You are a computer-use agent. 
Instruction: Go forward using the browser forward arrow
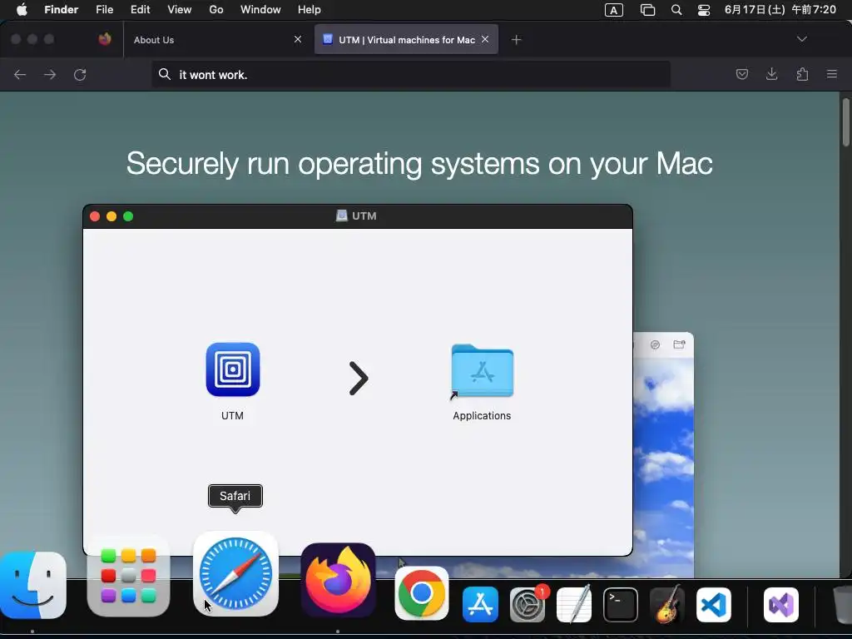pyautogui.click(x=50, y=75)
